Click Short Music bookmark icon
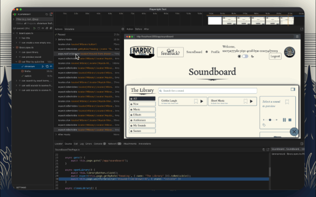Image resolution: width=316 pixels, height=197 pixels. tap(245, 101)
